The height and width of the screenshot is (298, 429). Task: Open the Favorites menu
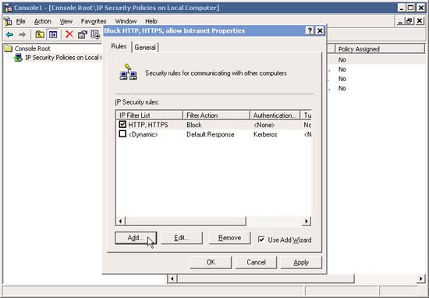click(x=94, y=21)
